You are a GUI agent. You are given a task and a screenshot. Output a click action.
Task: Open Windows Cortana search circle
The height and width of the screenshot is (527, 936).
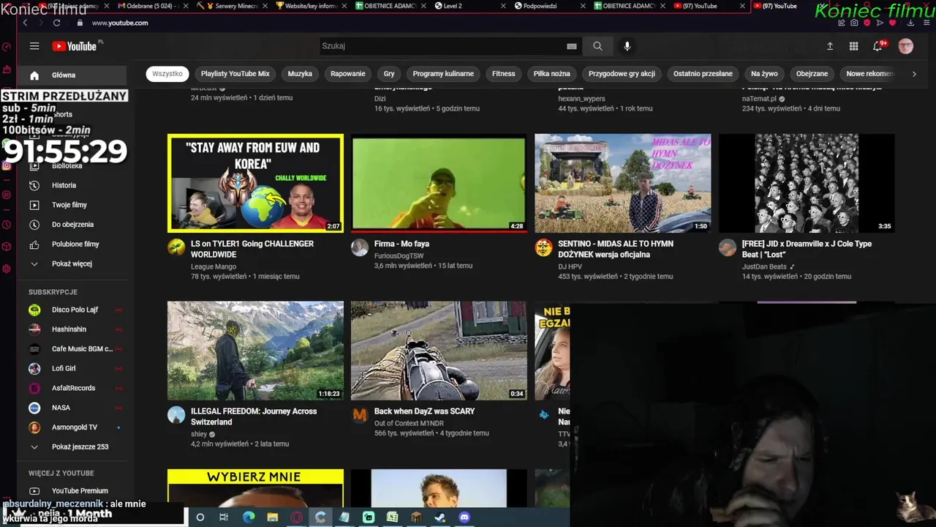pyautogui.click(x=200, y=517)
